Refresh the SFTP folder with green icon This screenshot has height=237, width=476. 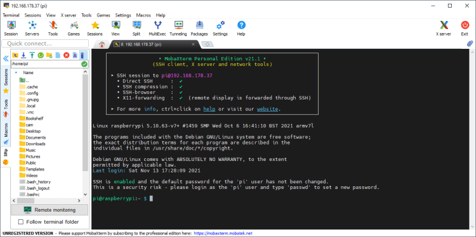(41, 55)
